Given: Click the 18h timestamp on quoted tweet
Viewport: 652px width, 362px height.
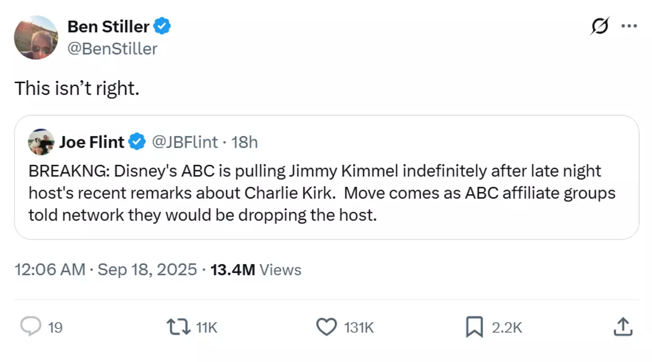Looking at the screenshot, I should pos(244,142).
